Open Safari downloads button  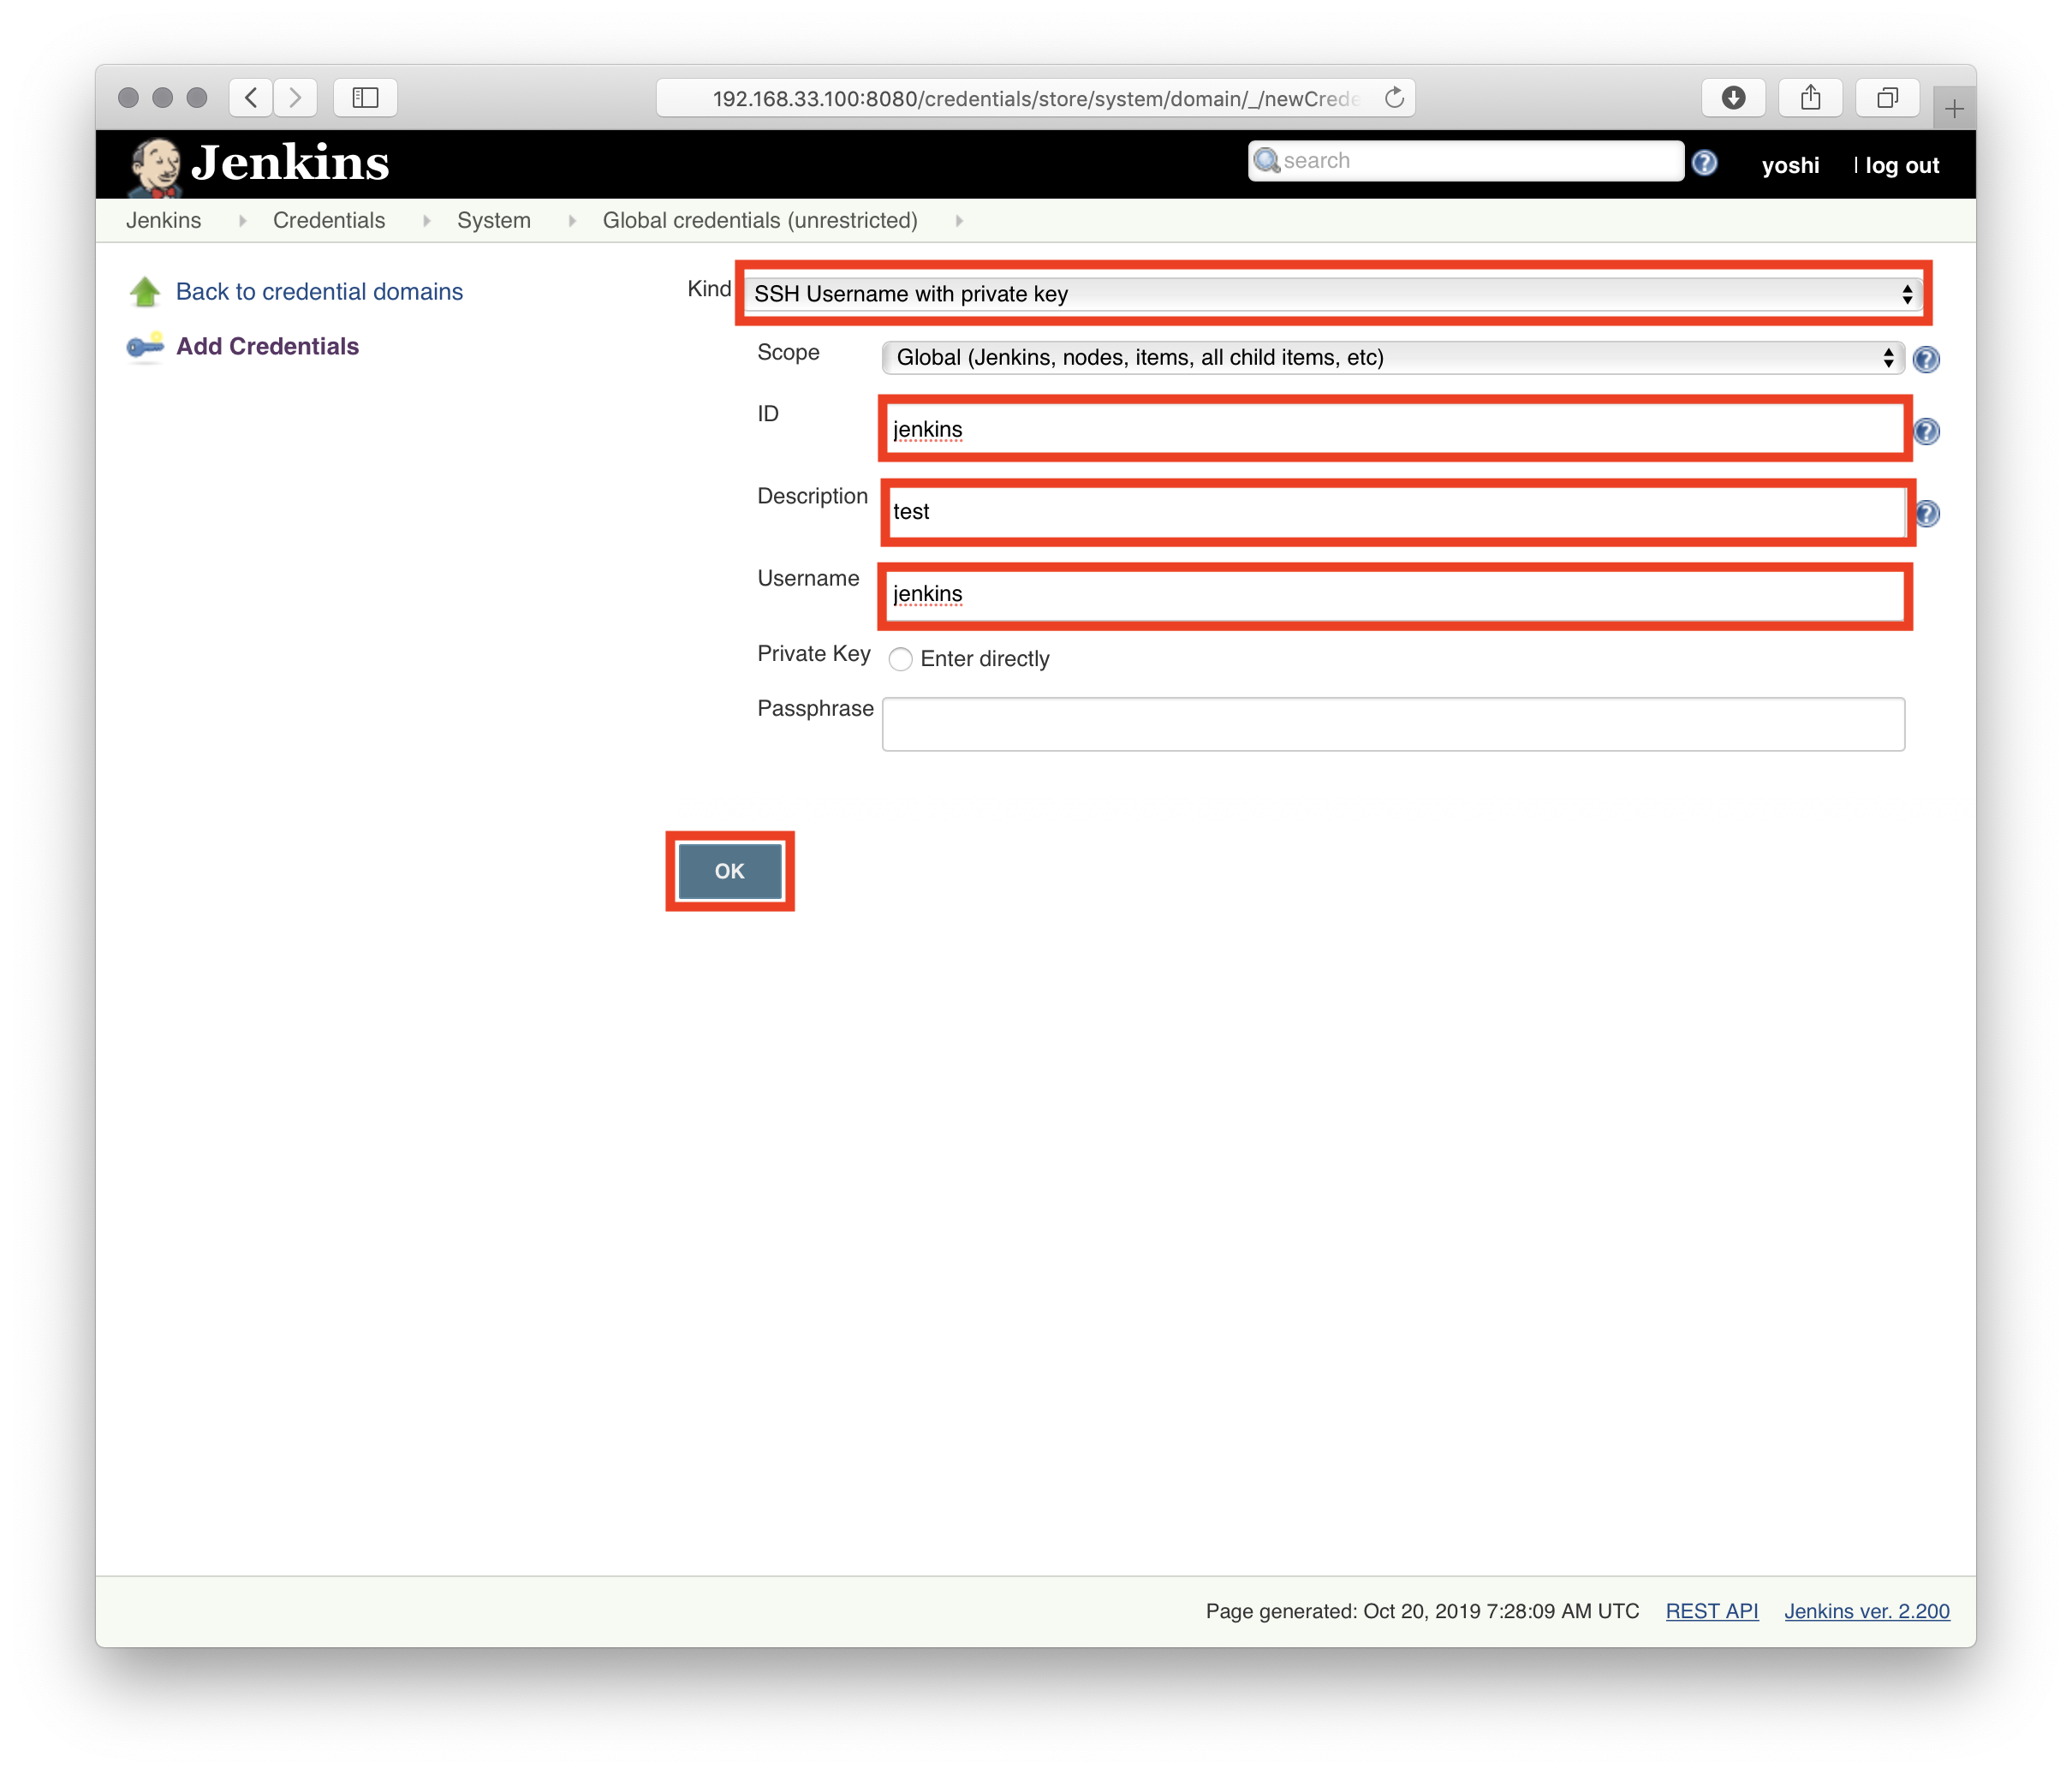tap(1733, 97)
